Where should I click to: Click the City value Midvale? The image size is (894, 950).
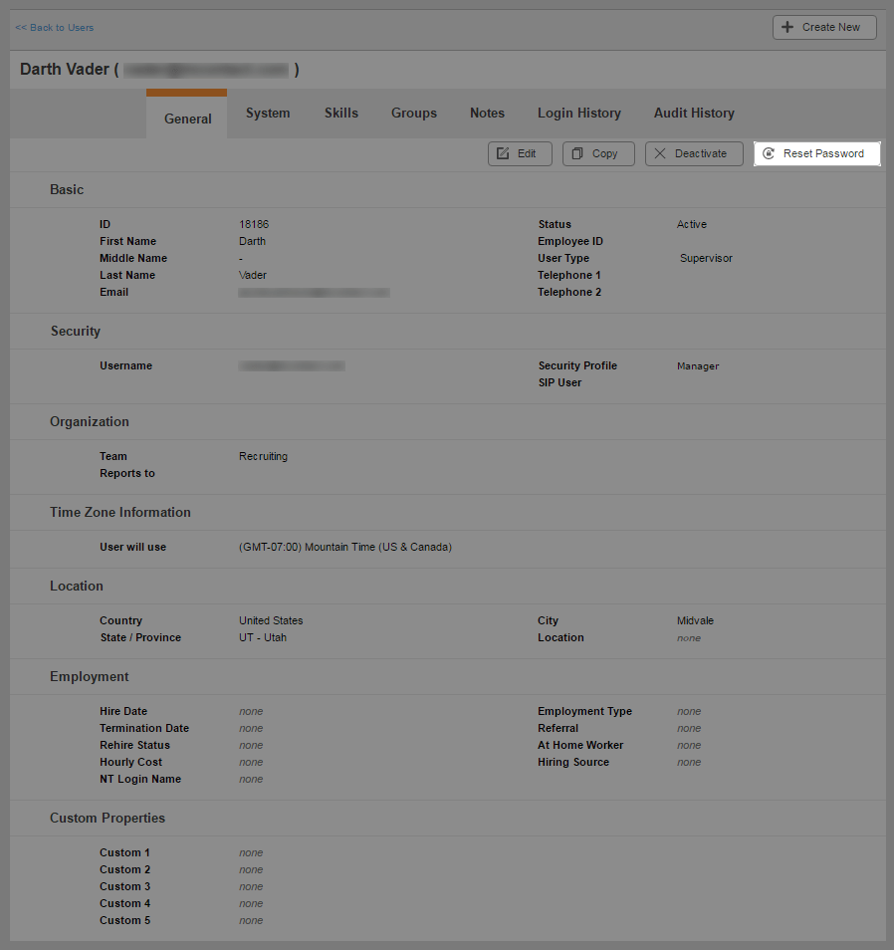[x=695, y=620]
